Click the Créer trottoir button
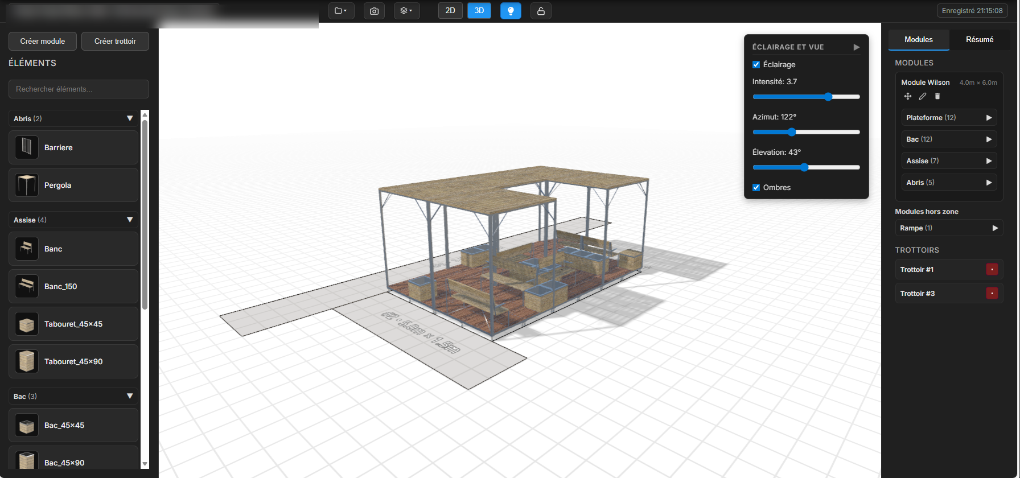The image size is (1020, 478). [x=115, y=41]
